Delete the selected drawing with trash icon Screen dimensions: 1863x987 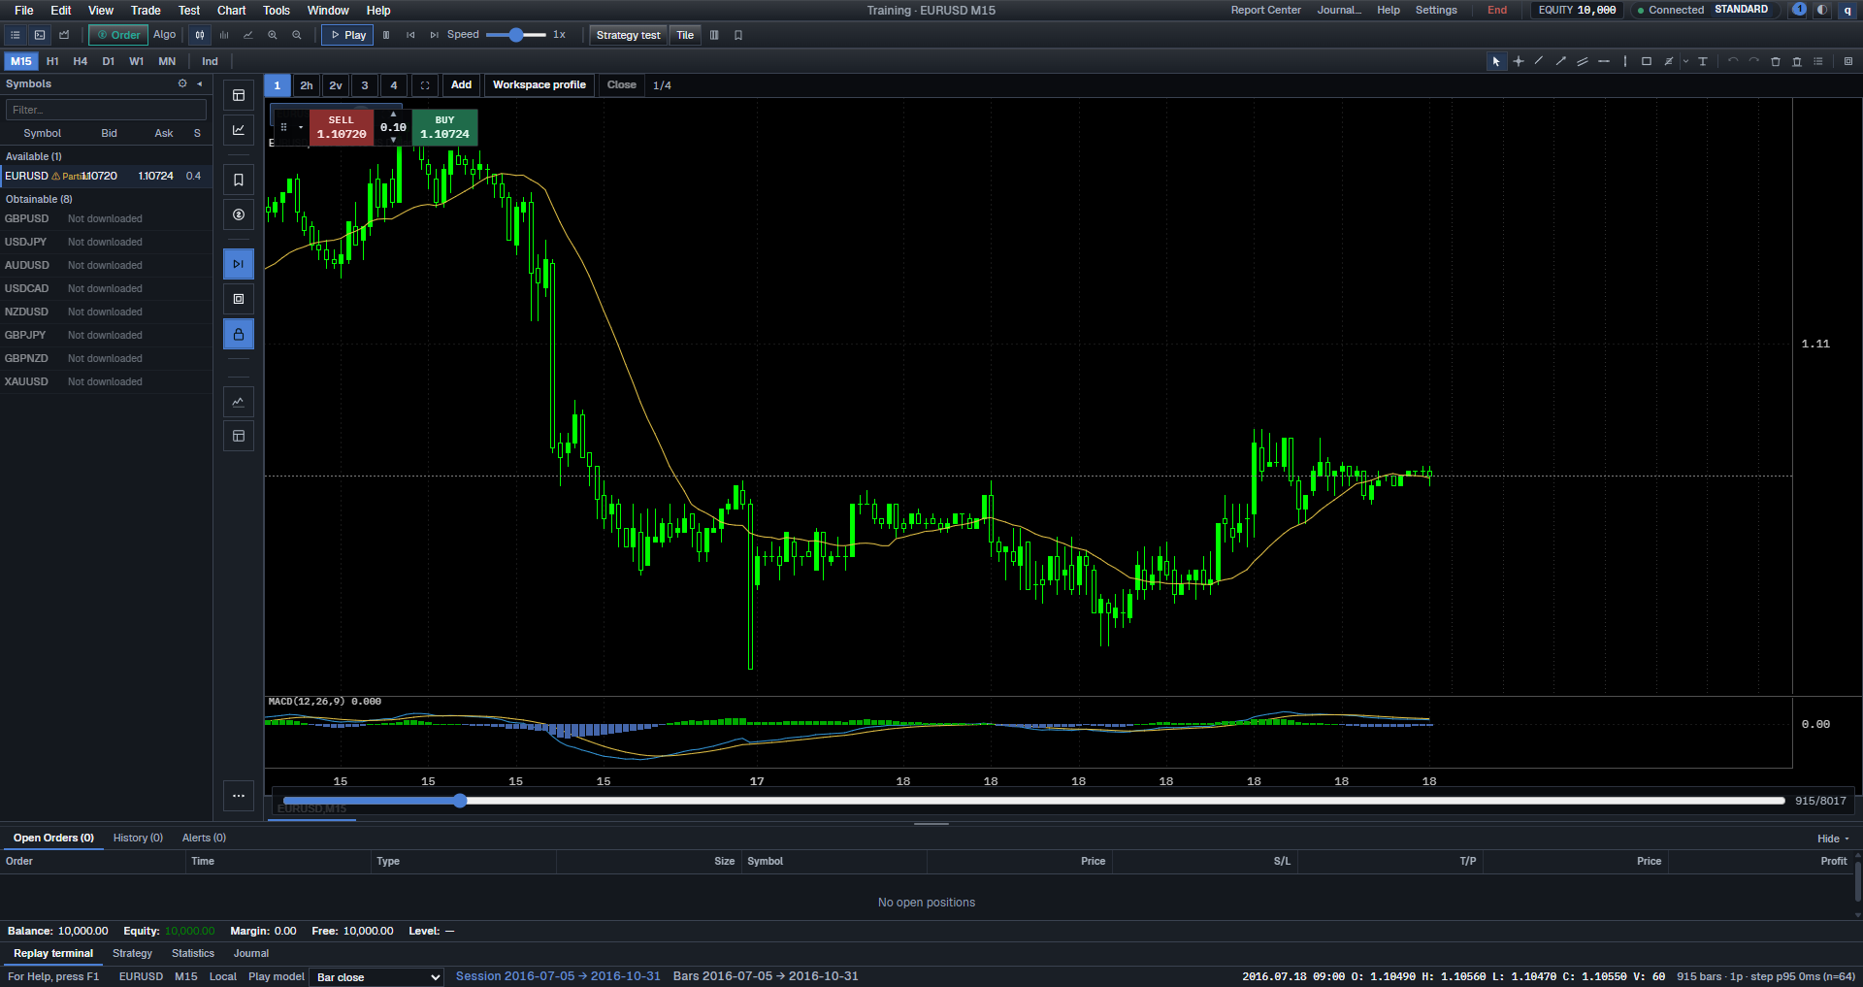point(1776,61)
